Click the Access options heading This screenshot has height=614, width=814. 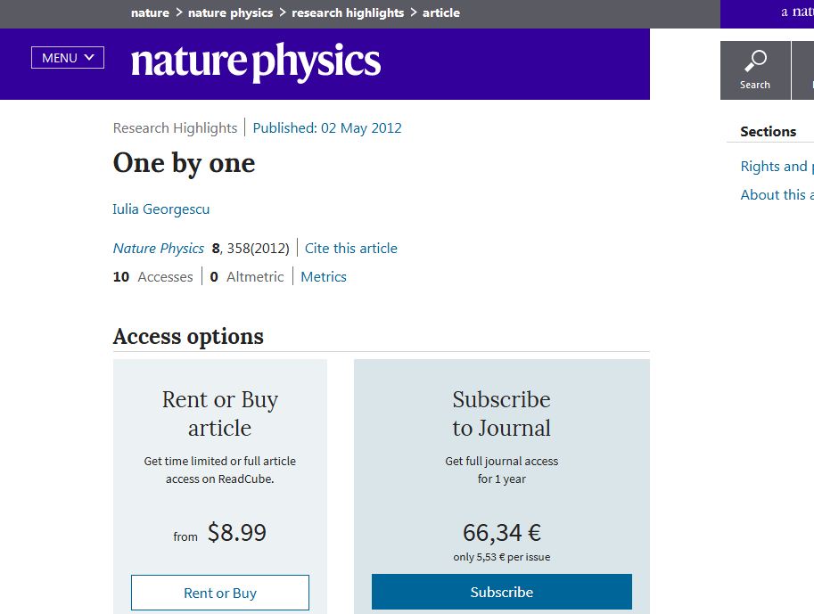[188, 337]
